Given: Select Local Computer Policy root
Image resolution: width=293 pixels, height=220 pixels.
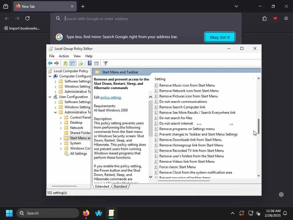Looking at the screenshot, I should (71, 71).
